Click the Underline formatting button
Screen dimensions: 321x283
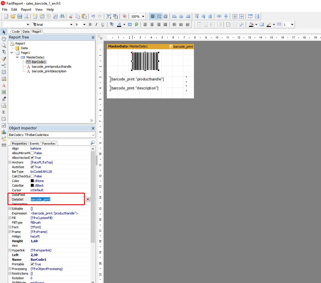[x=103, y=25]
